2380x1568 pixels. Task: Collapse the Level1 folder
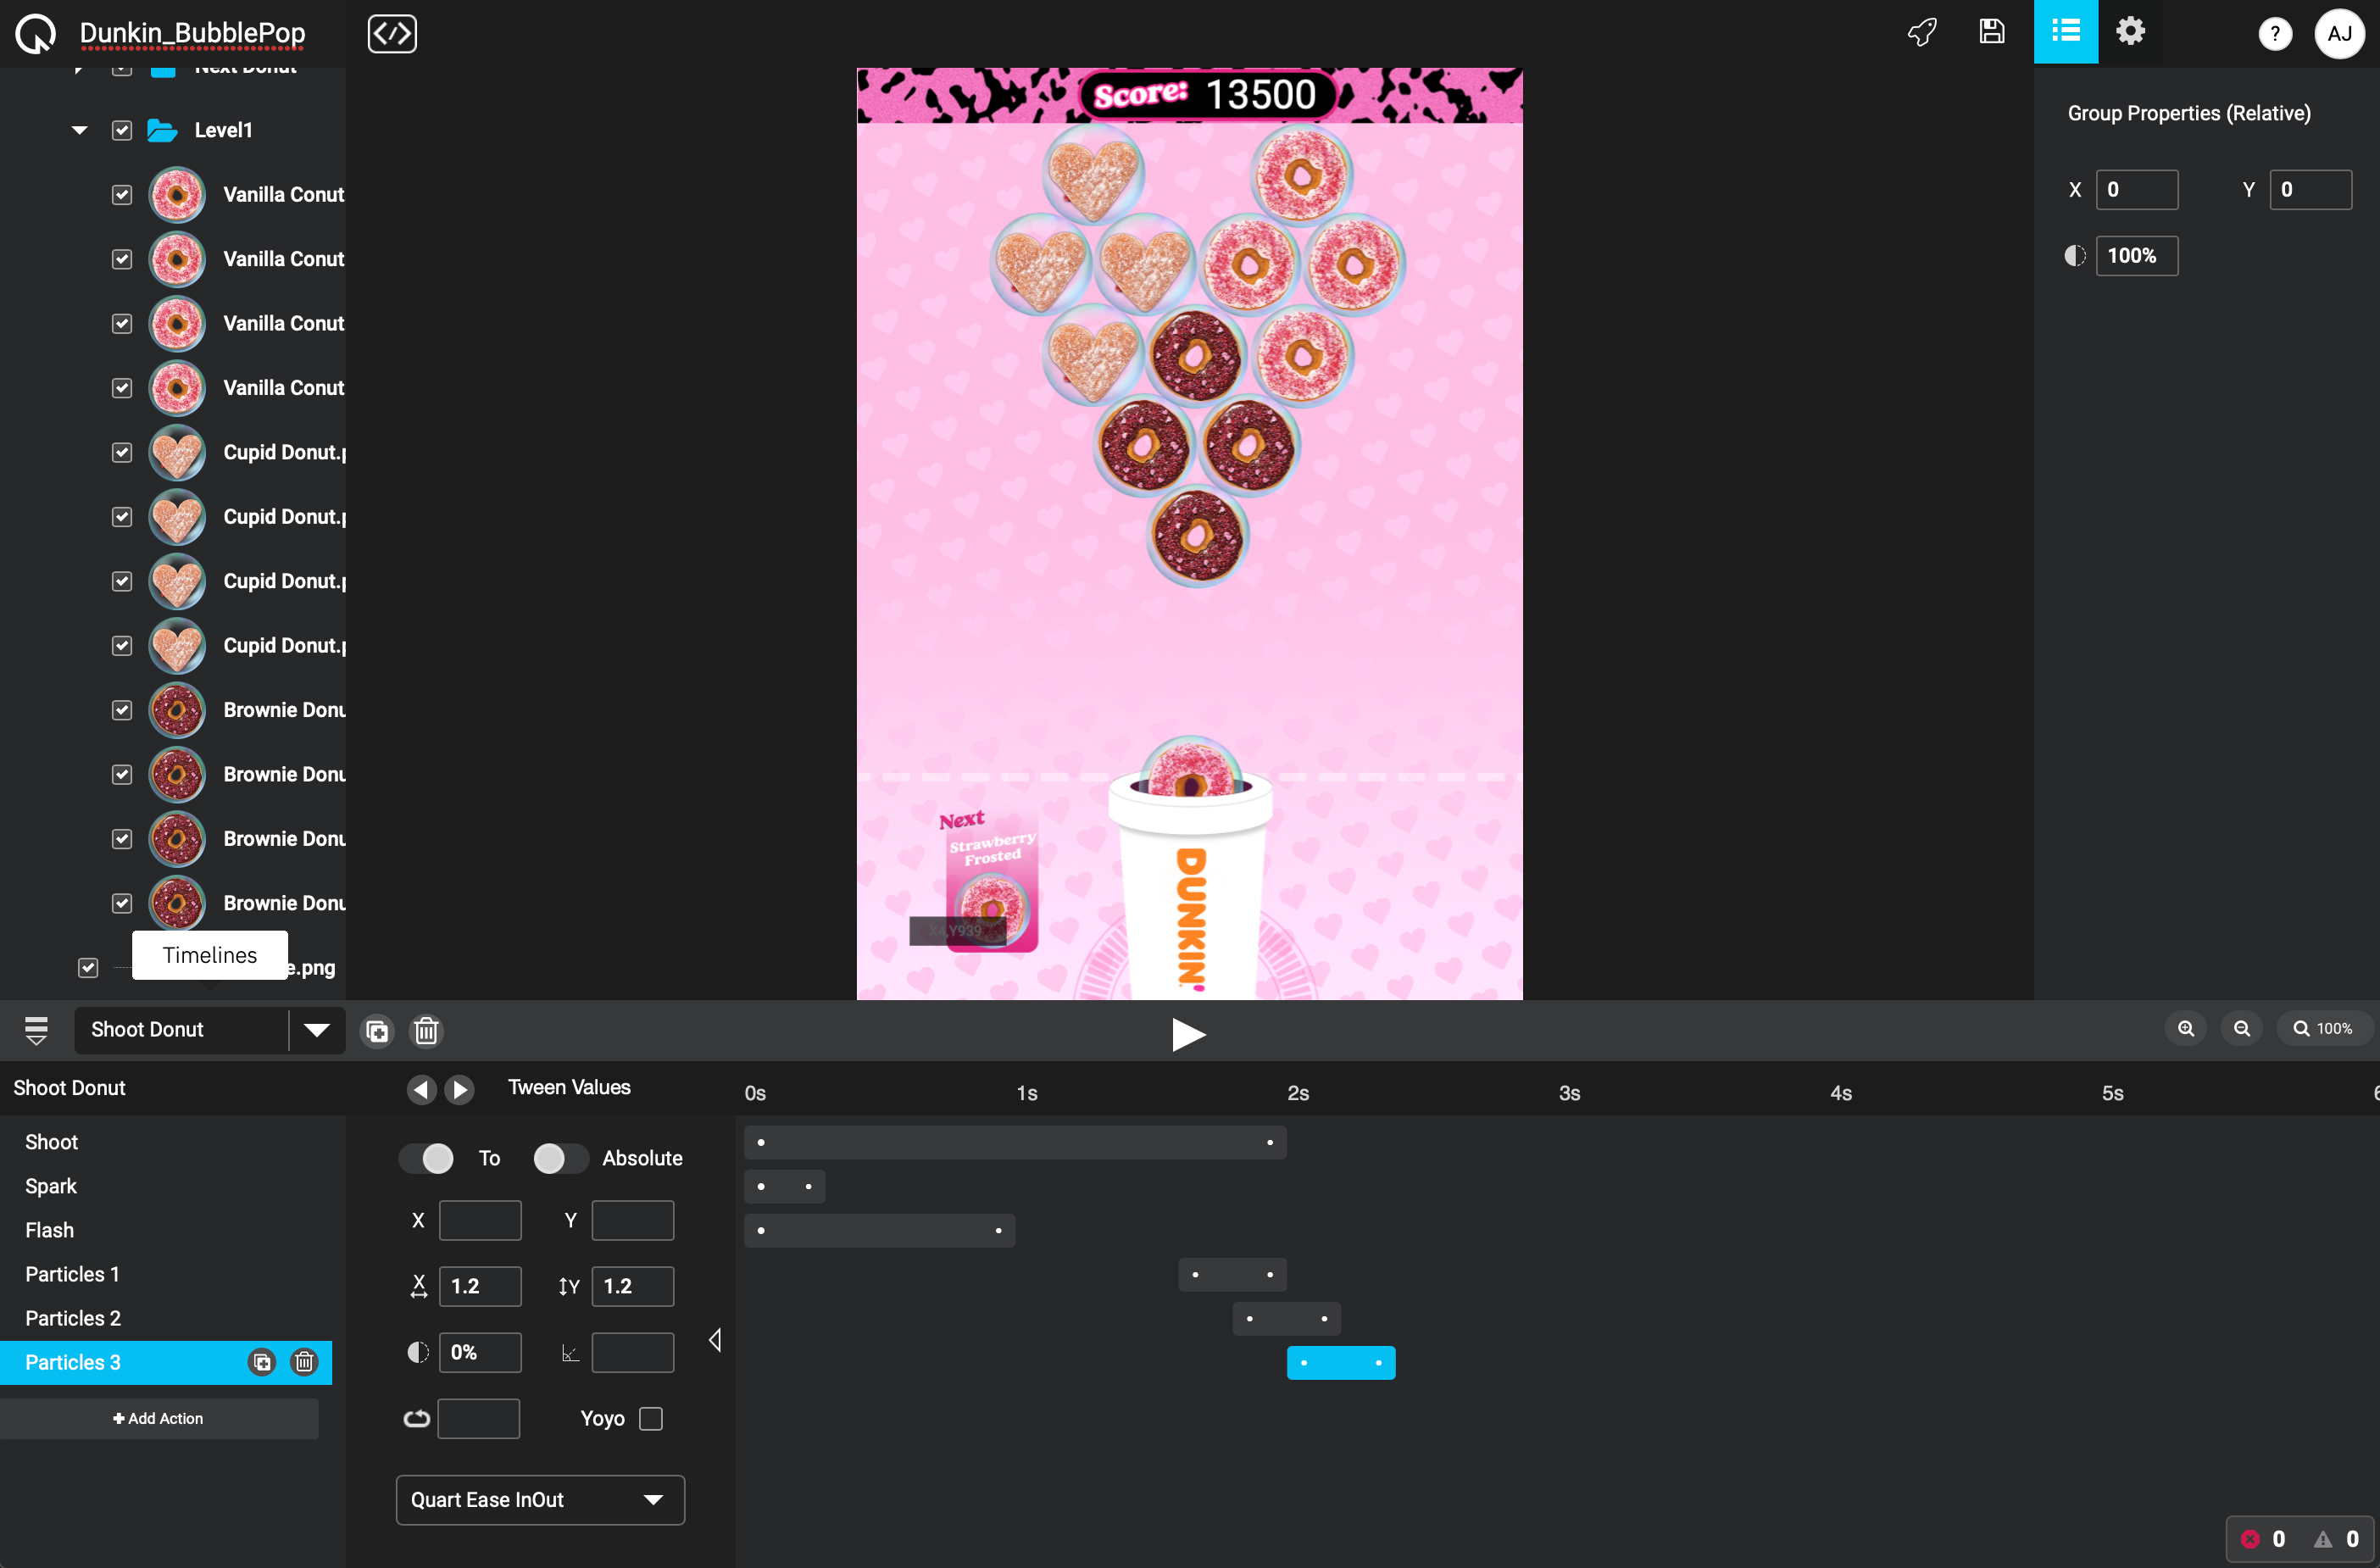pos(80,130)
